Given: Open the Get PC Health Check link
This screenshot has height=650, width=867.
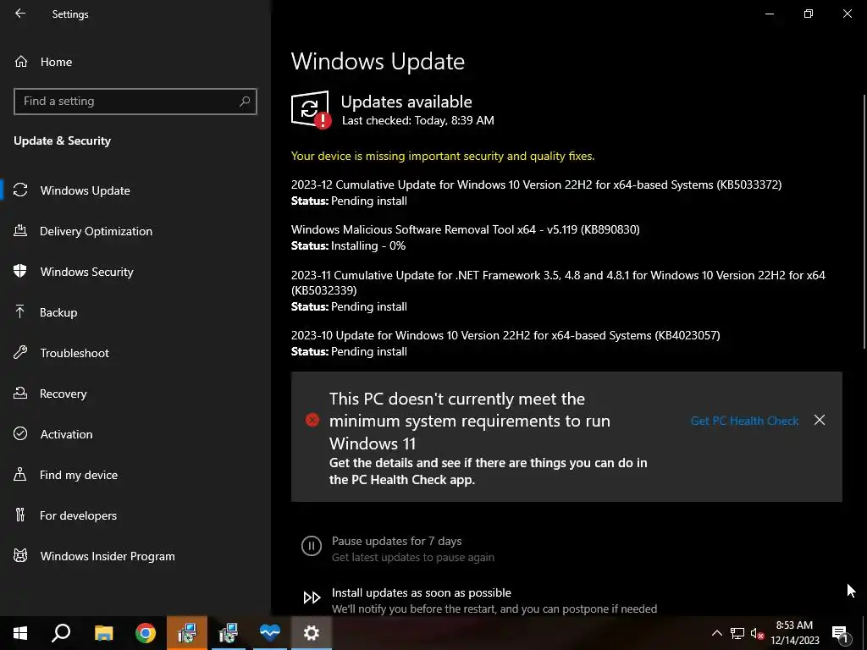Looking at the screenshot, I should pos(744,421).
